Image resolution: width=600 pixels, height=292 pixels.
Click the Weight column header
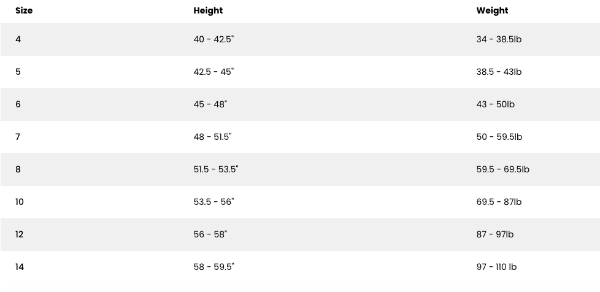[x=492, y=10]
